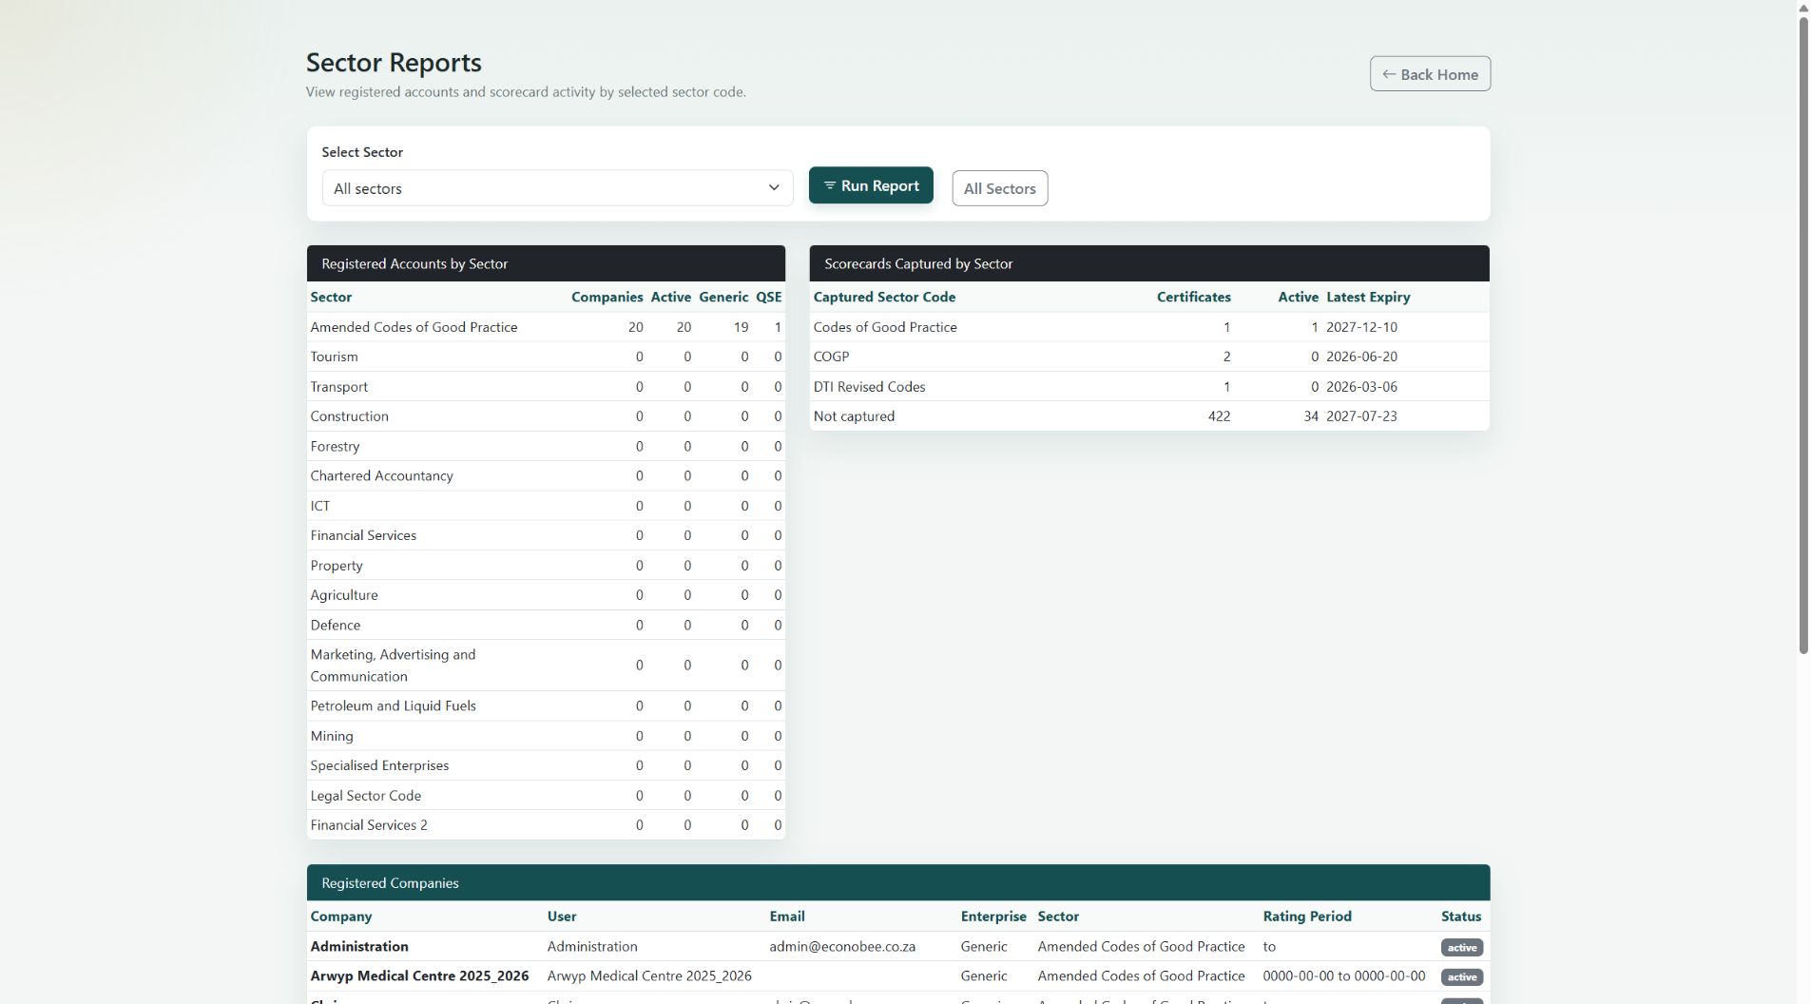Click the DTI Revised Codes row

coord(1149,387)
